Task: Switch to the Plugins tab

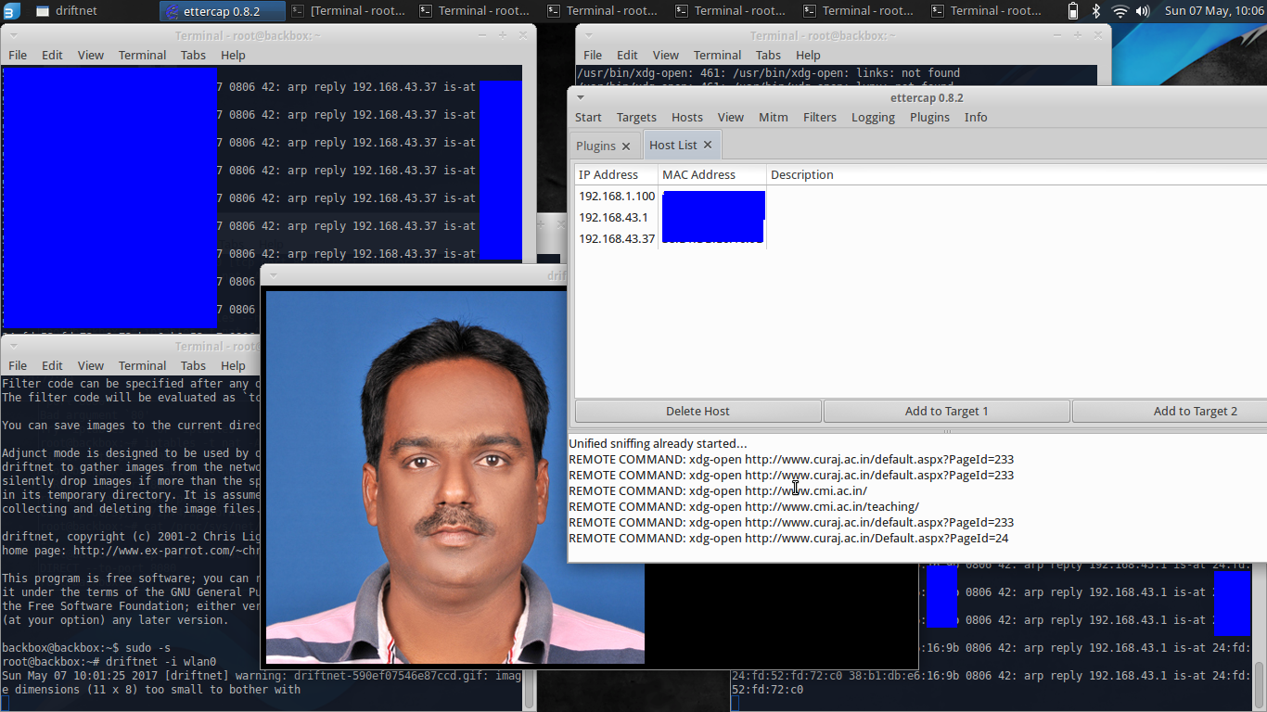Action: (x=595, y=146)
